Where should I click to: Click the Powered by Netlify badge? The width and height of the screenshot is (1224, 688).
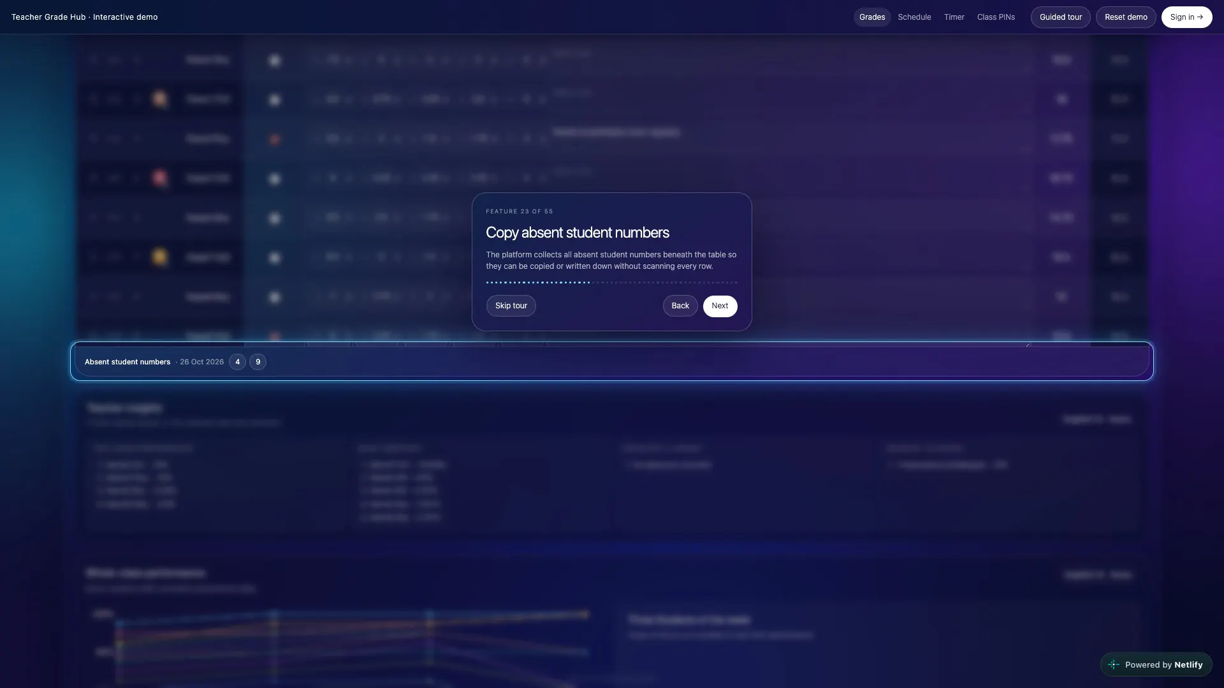click(1156, 664)
